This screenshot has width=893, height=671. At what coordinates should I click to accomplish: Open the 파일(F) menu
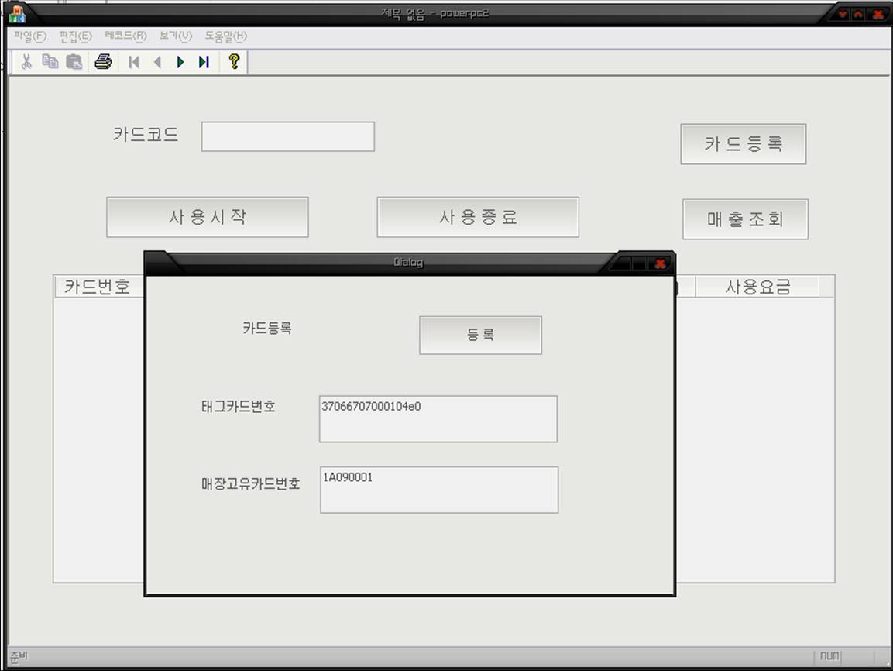point(30,36)
